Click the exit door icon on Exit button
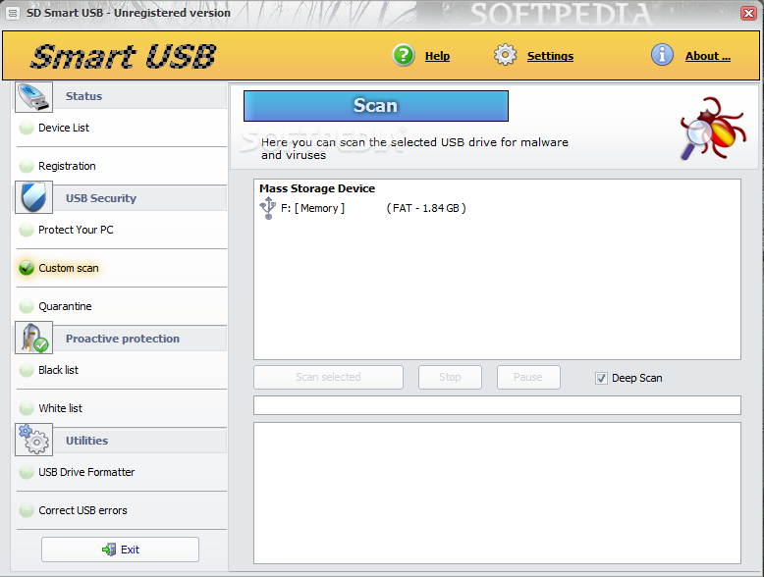 click(109, 550)
